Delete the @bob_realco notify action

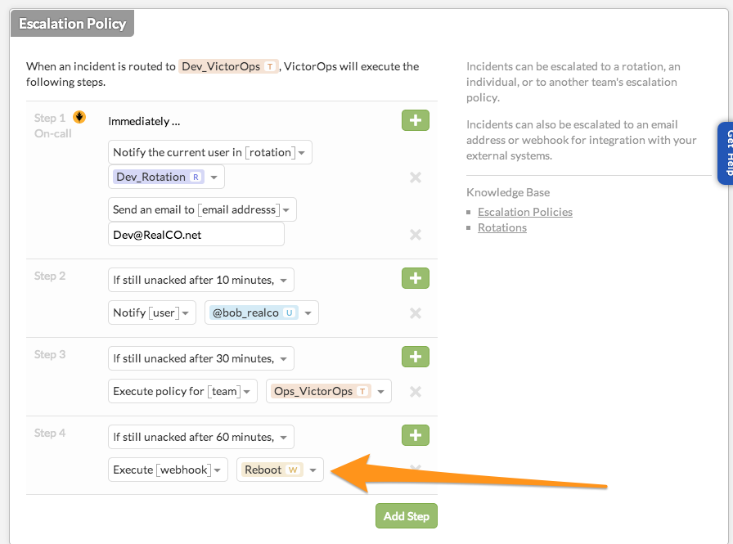pos(415,313)
